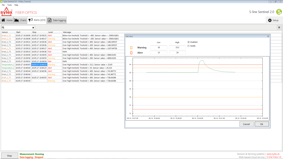
Task: Open the File menu
Action: (x=3, y=5)
